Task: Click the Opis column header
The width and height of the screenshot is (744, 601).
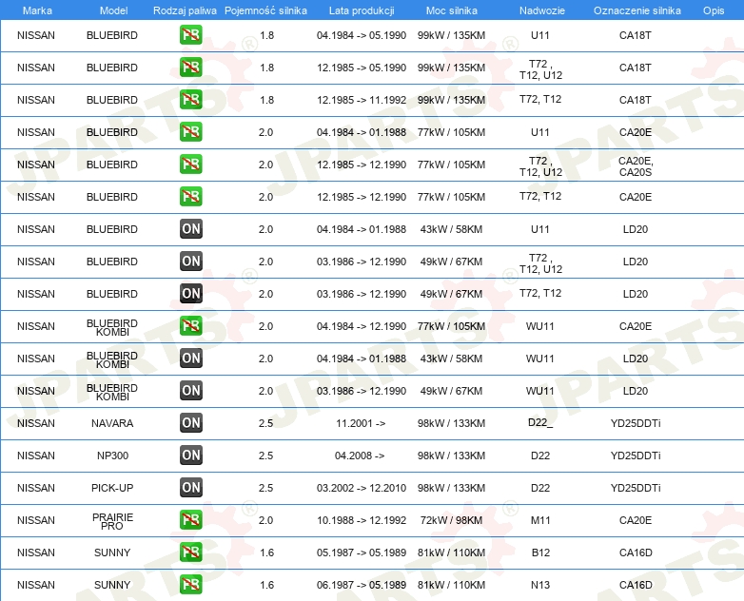Action: 714,10
